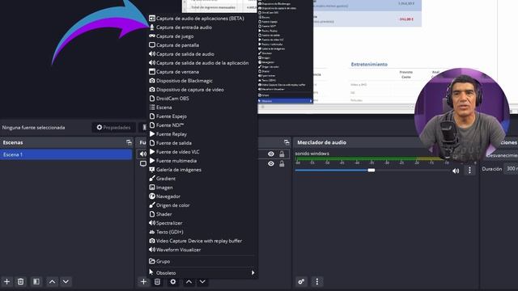Add Captura de ventana source
Viewport: 518px width, 291px height.
pos(202,72)
